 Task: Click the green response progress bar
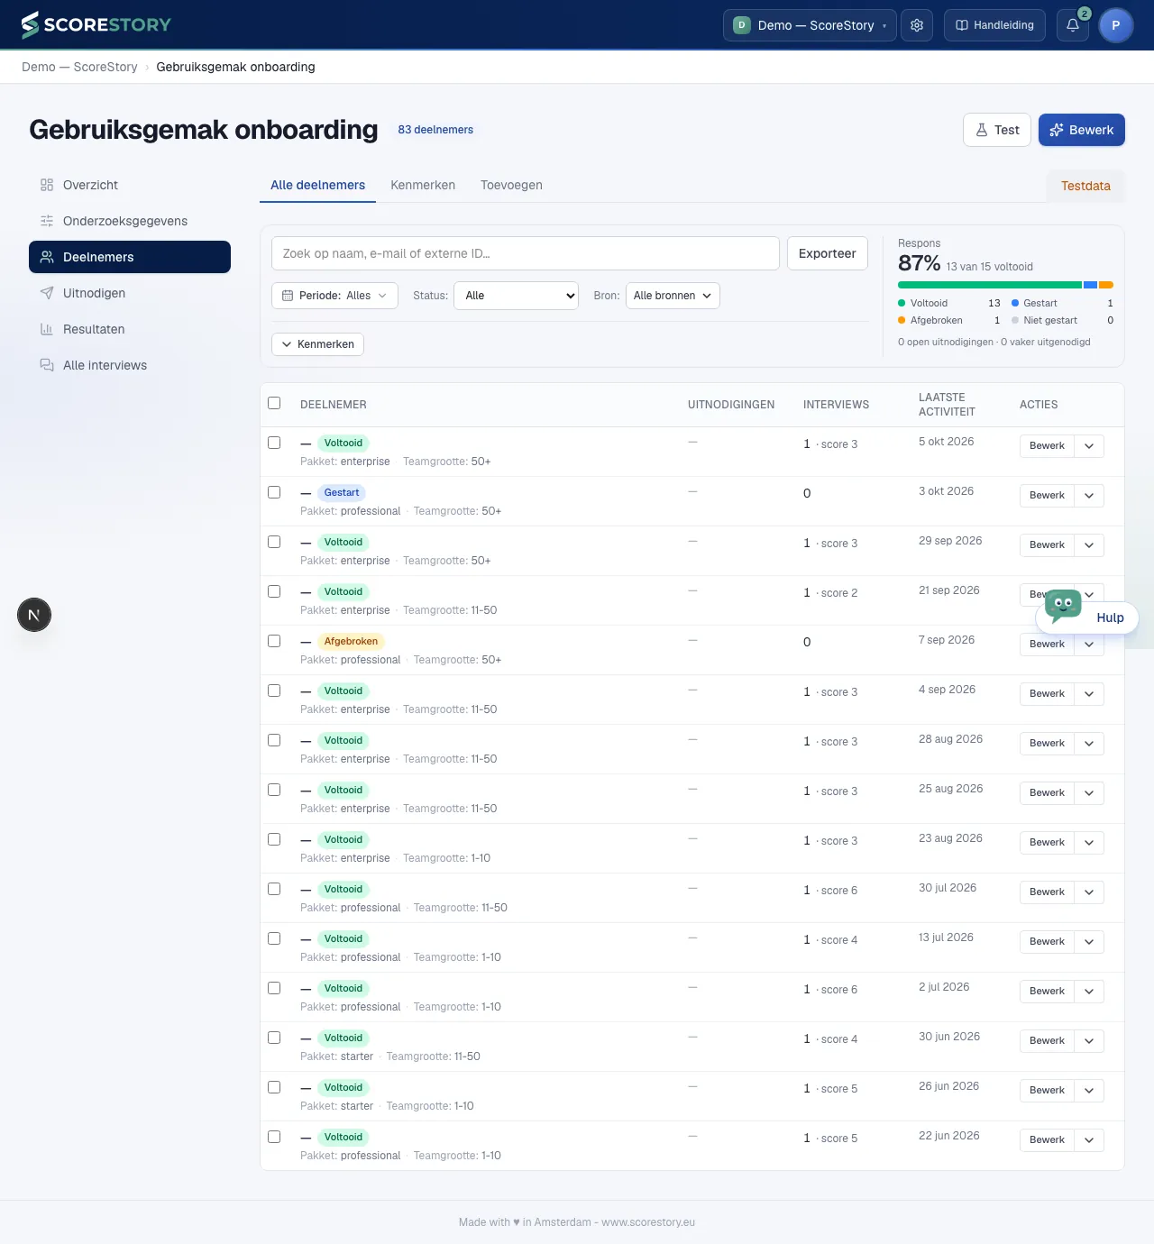pos(989,285)
